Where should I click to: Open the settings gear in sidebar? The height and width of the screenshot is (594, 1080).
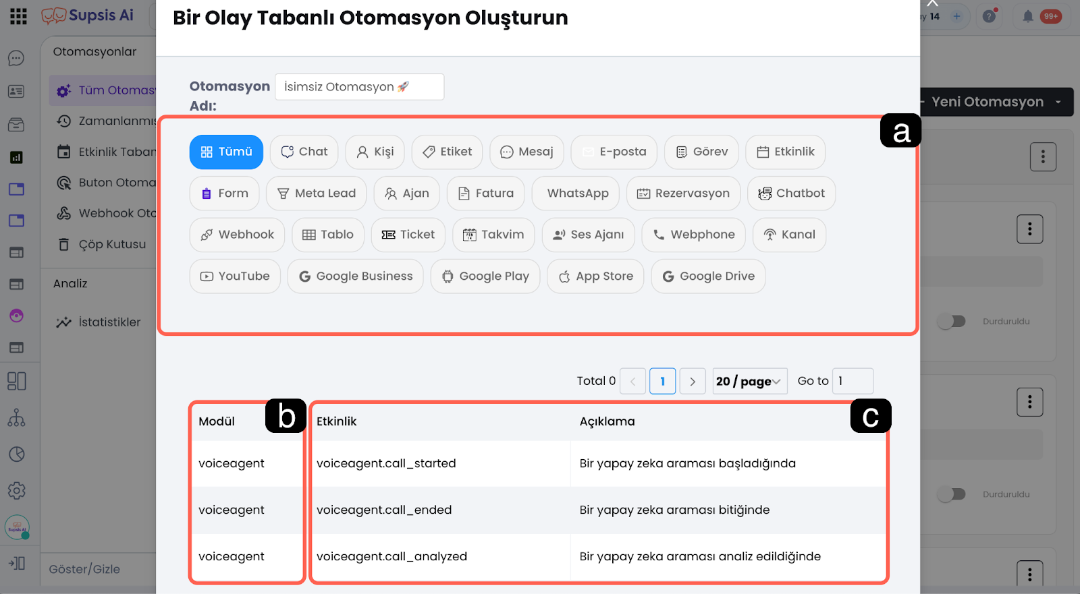[x=16, y=491]
